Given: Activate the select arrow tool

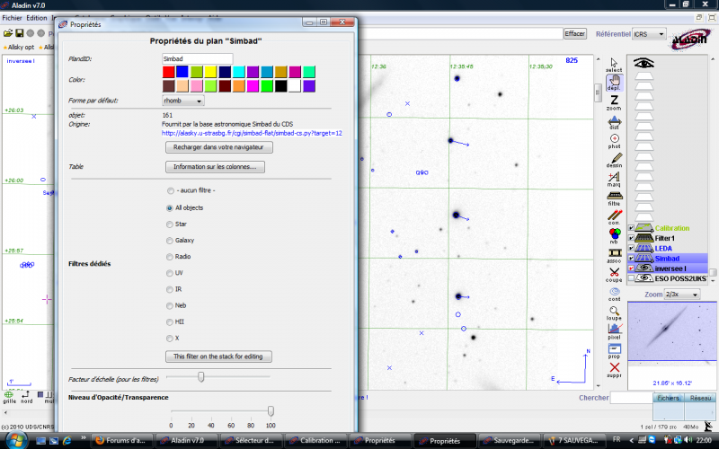Looking at the screenshot, I should point(614,65).
